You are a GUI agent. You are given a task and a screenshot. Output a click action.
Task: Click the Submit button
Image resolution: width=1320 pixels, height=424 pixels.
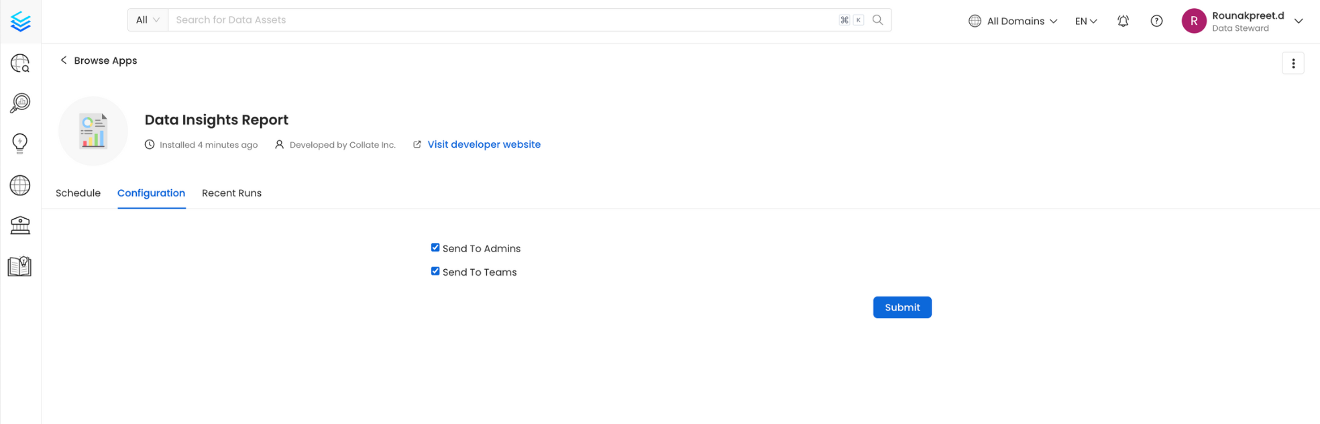pos(901,307)
